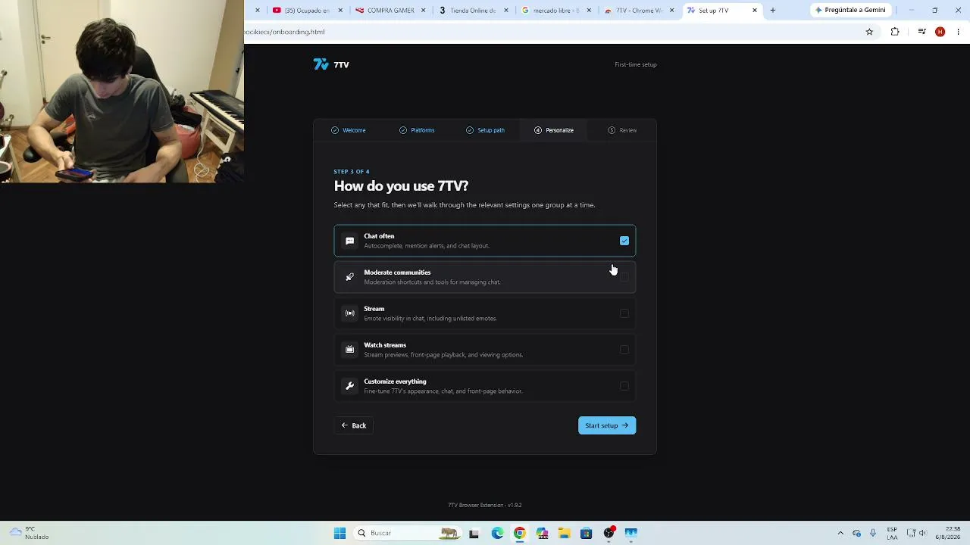This screenshot has height=545, width=970.
Task: Go to the Setup path step tab
Action: pyautogui.click(x=485, y=130)
